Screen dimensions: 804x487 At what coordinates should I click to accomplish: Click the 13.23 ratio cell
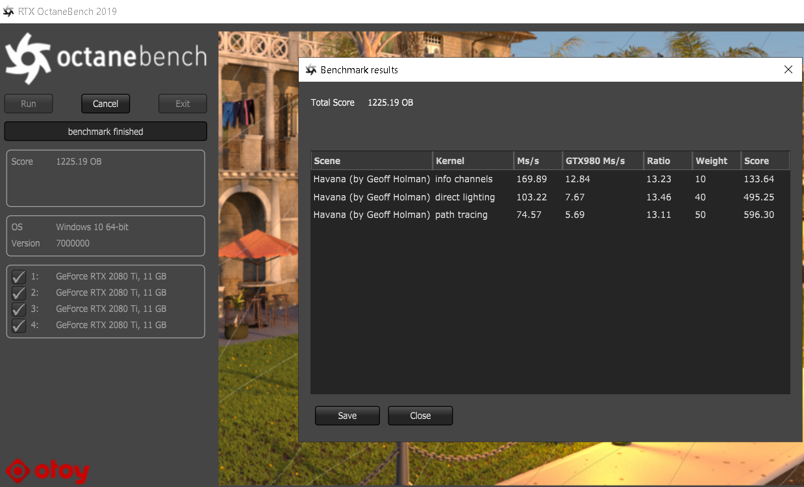(659, 179)
